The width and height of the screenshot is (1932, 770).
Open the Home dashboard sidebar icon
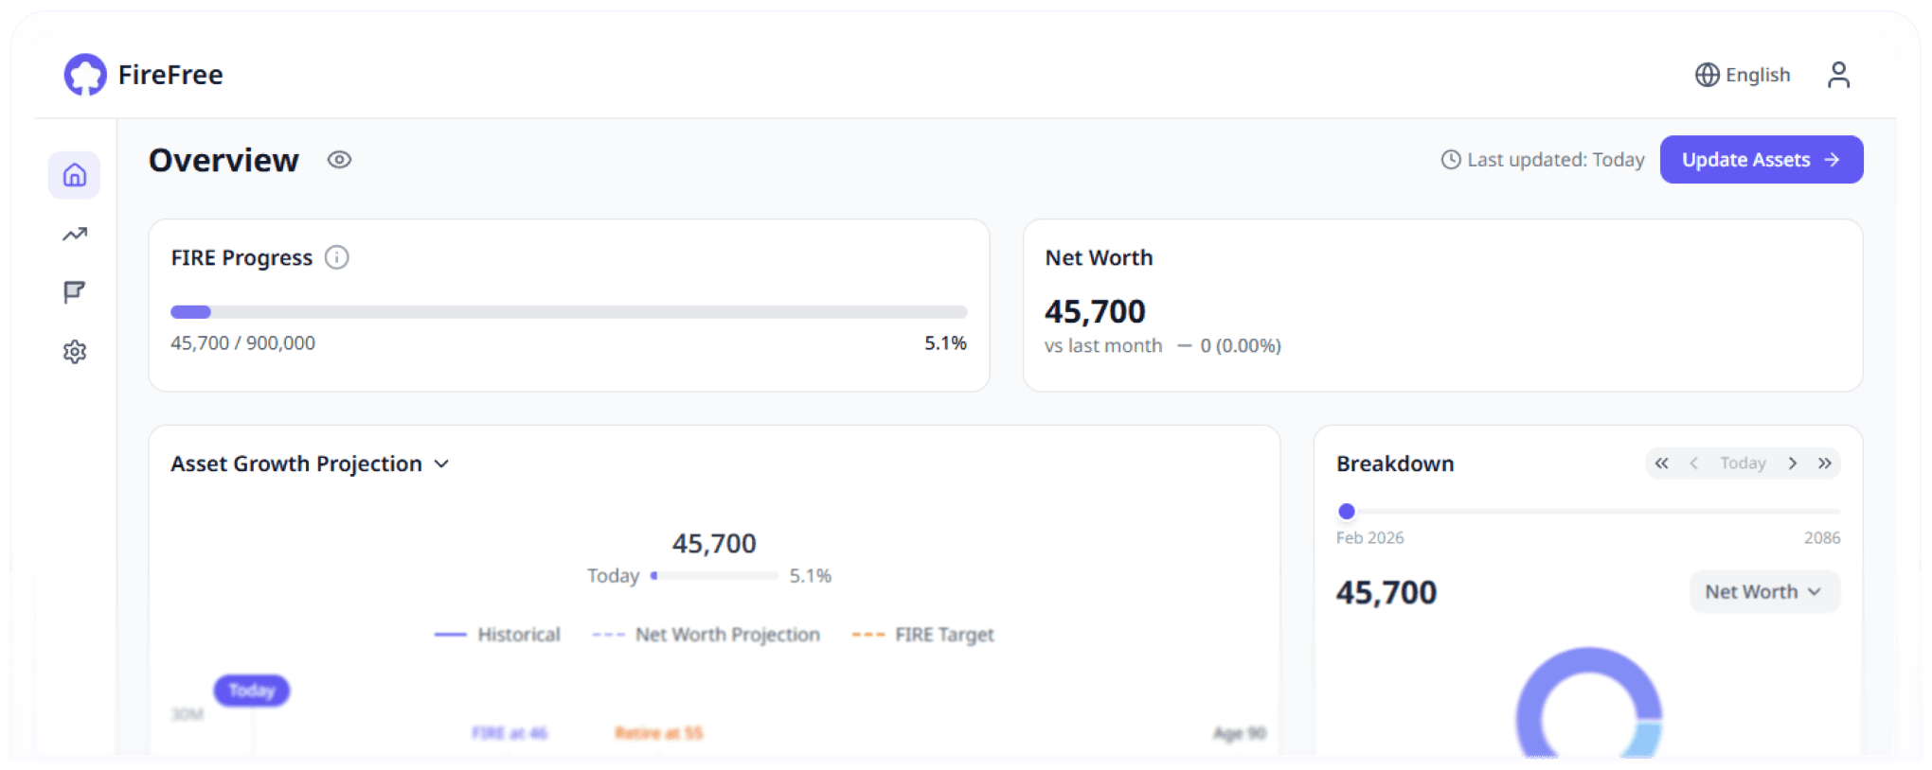coord(75,175)
